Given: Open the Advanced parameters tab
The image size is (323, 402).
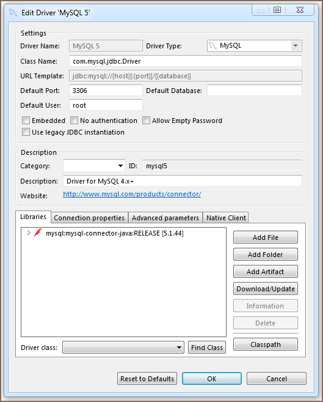Looking at the screenshot, I should tap(165, 218).
